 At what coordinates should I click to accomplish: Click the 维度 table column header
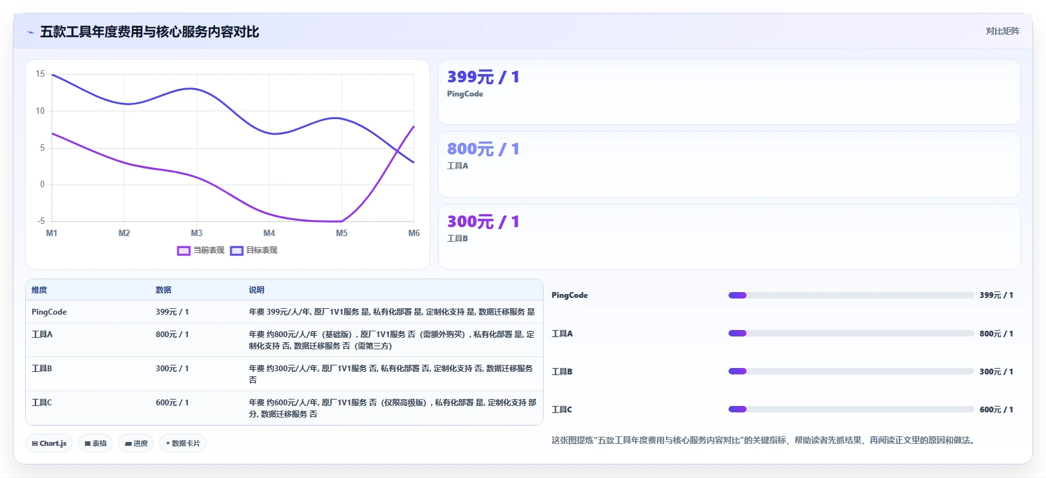(x=39, y=290)
